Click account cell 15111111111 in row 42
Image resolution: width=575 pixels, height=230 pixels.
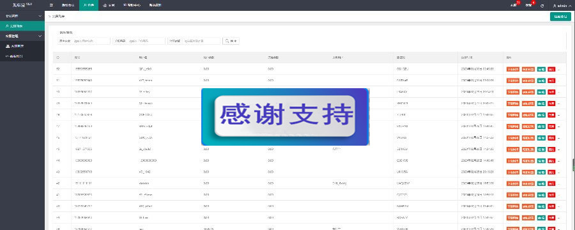point(83,183)
